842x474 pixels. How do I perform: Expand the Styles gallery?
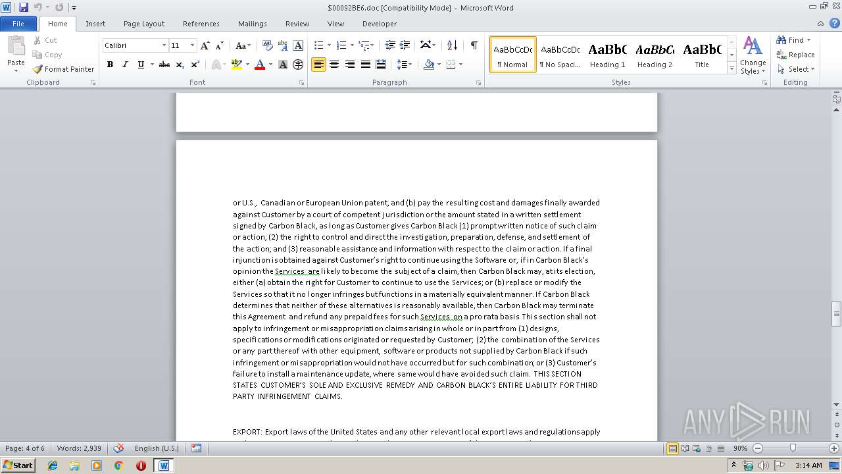pyautogui.click(x=731, y=68)
